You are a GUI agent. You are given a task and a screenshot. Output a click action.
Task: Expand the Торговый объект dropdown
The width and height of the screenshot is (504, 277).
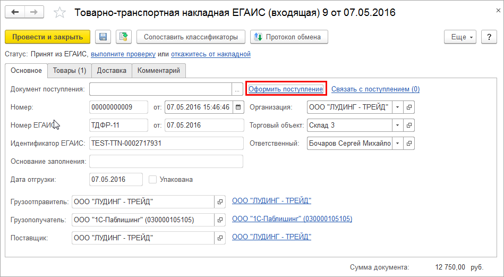(x=398, y=125)
